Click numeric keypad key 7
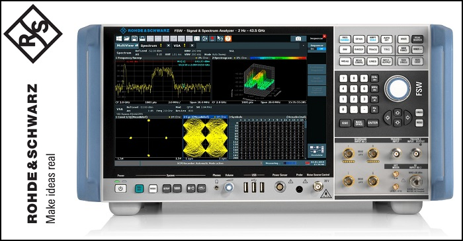Viewport: 463px width, 241px height. [343, 79]
